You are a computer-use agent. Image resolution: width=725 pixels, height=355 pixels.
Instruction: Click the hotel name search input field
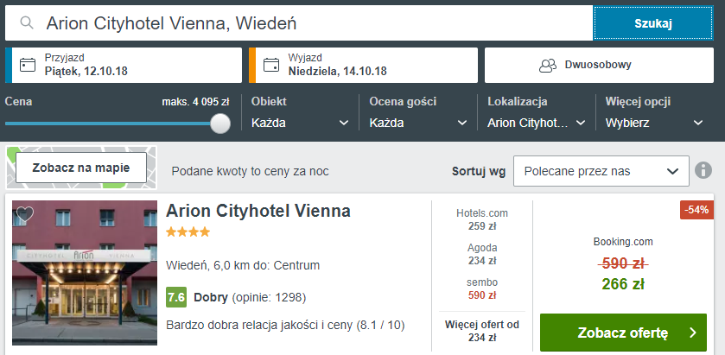299,23
